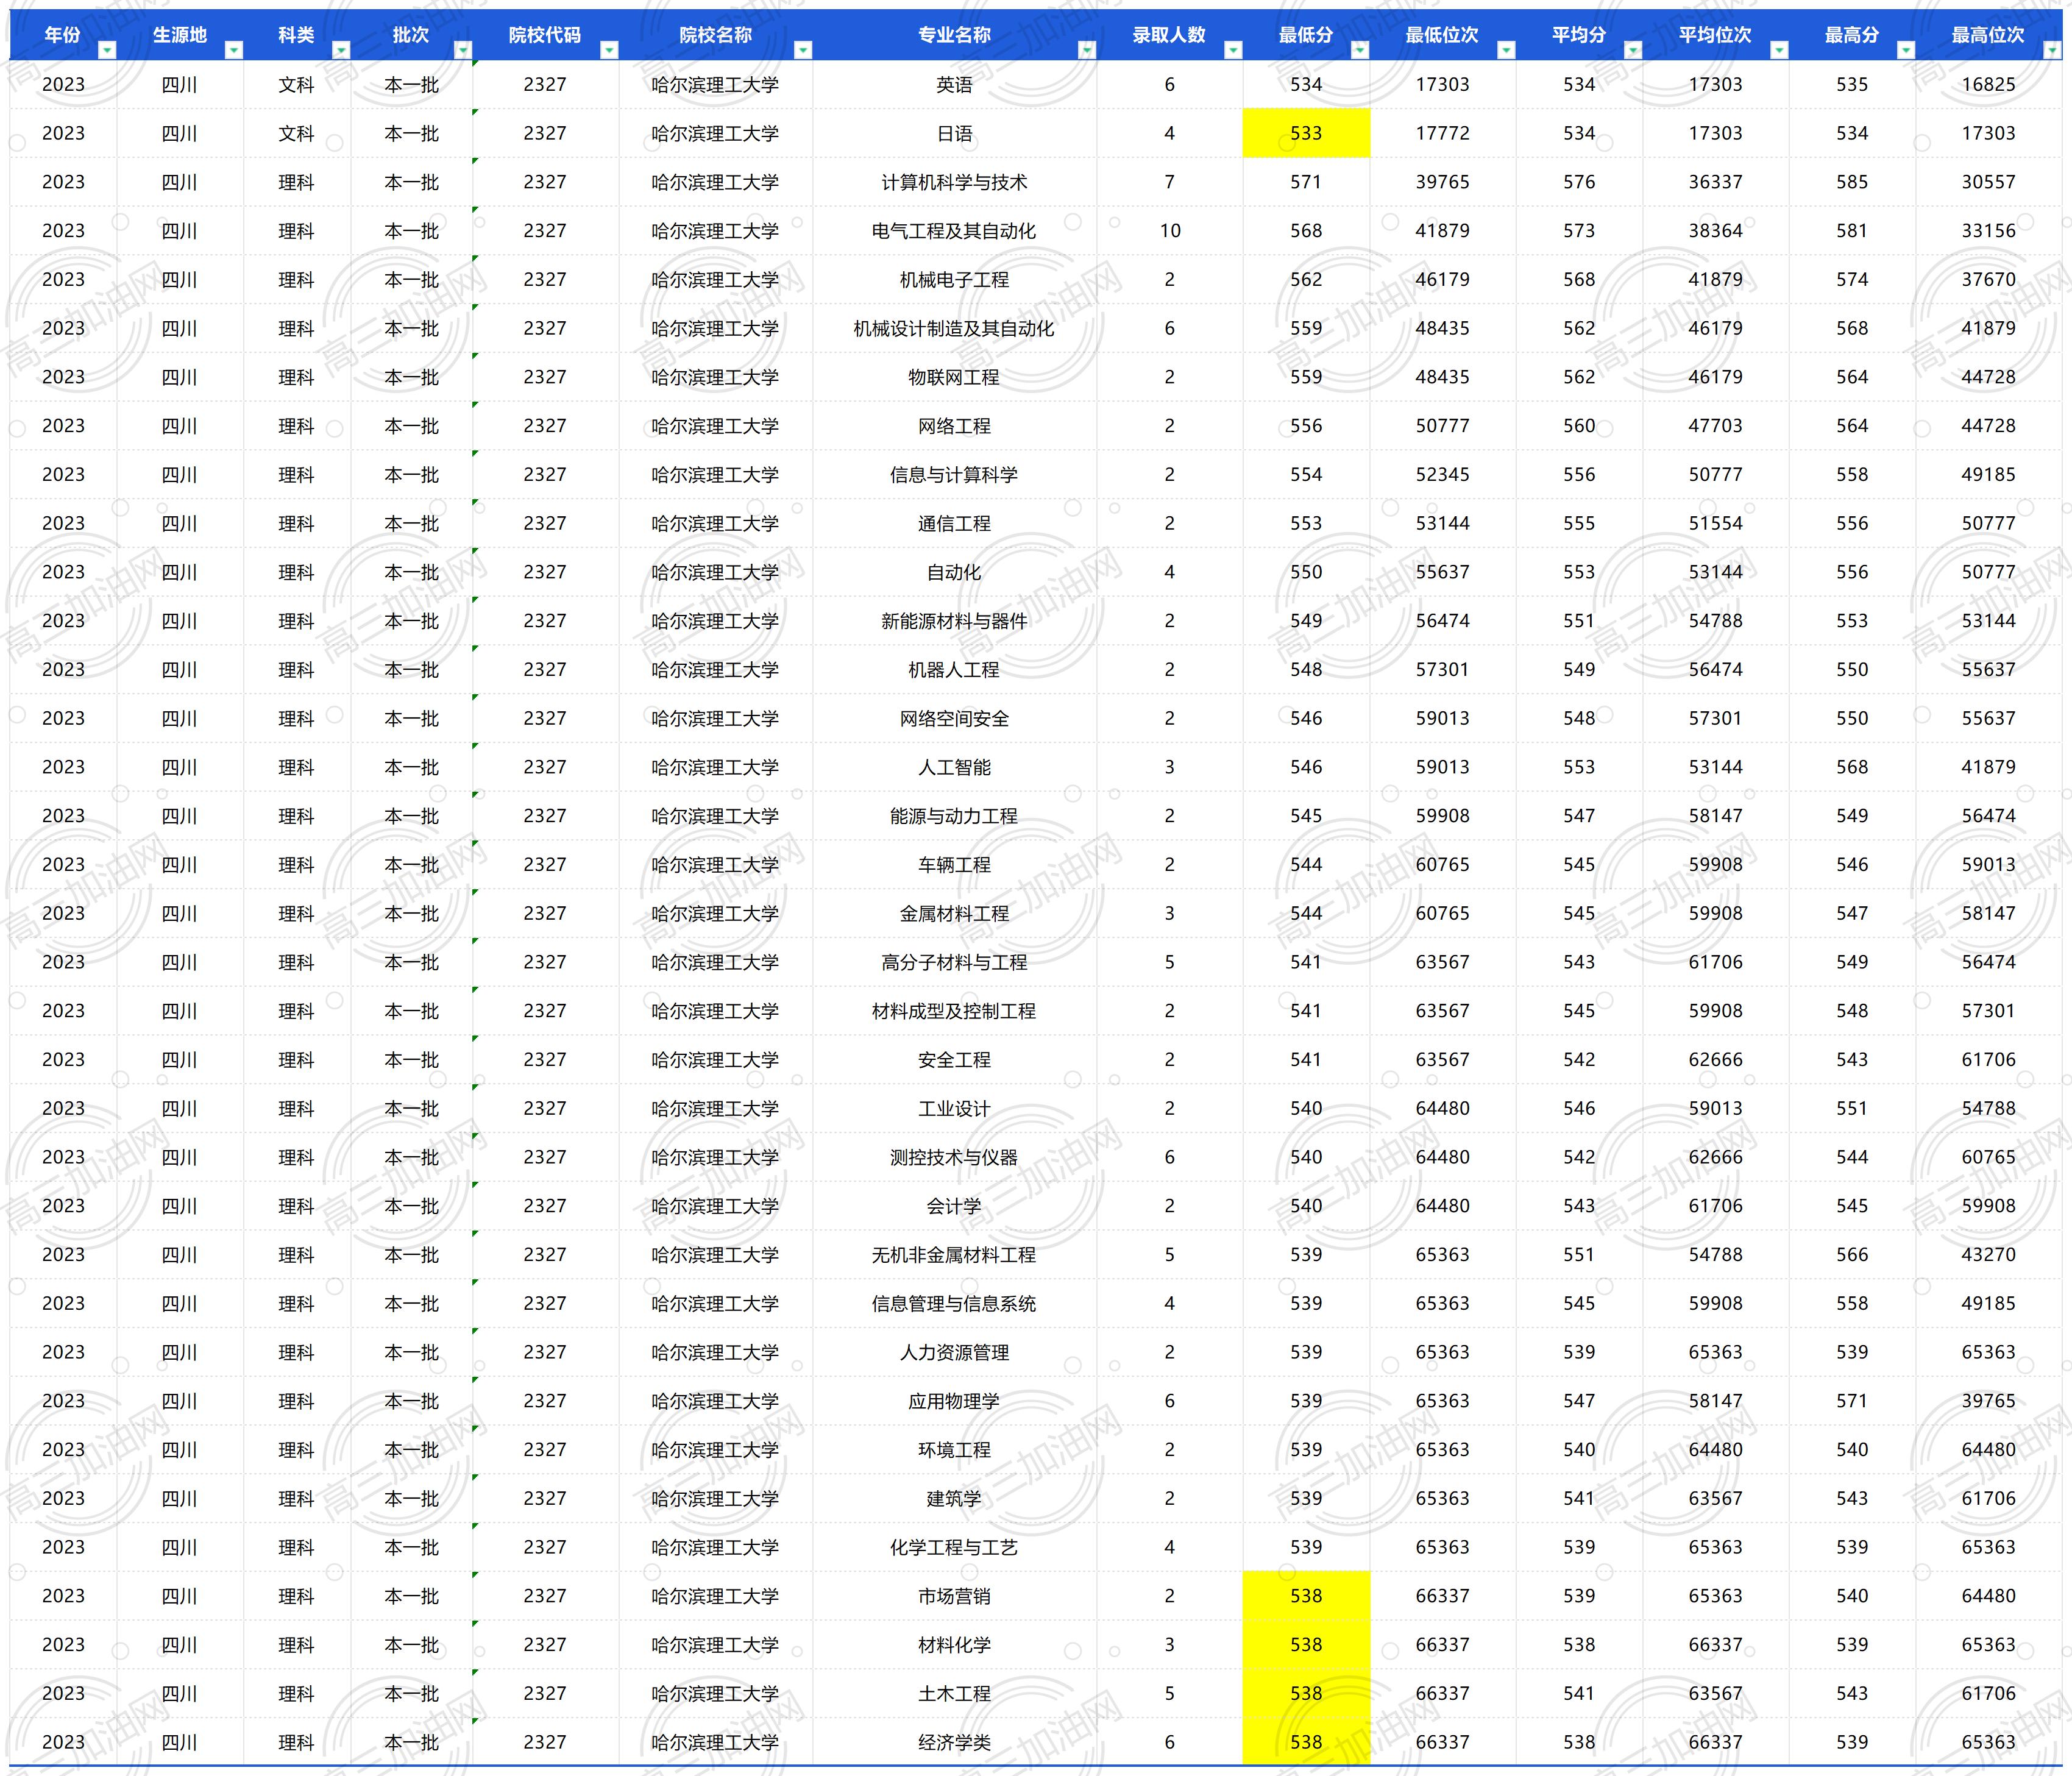Select the 专业名称 header cell
The width and height of the screenshot is (2072, 1776).
tap(955, 35)
